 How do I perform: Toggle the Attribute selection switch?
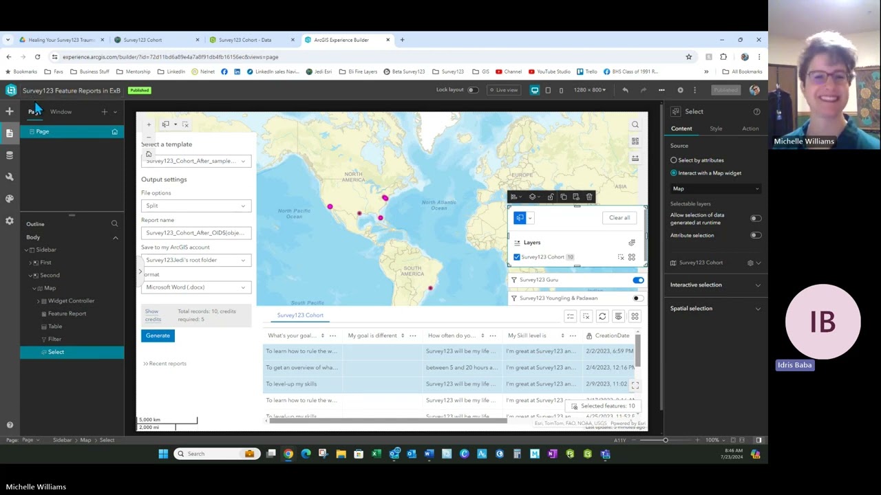click(x=755, y=235)
